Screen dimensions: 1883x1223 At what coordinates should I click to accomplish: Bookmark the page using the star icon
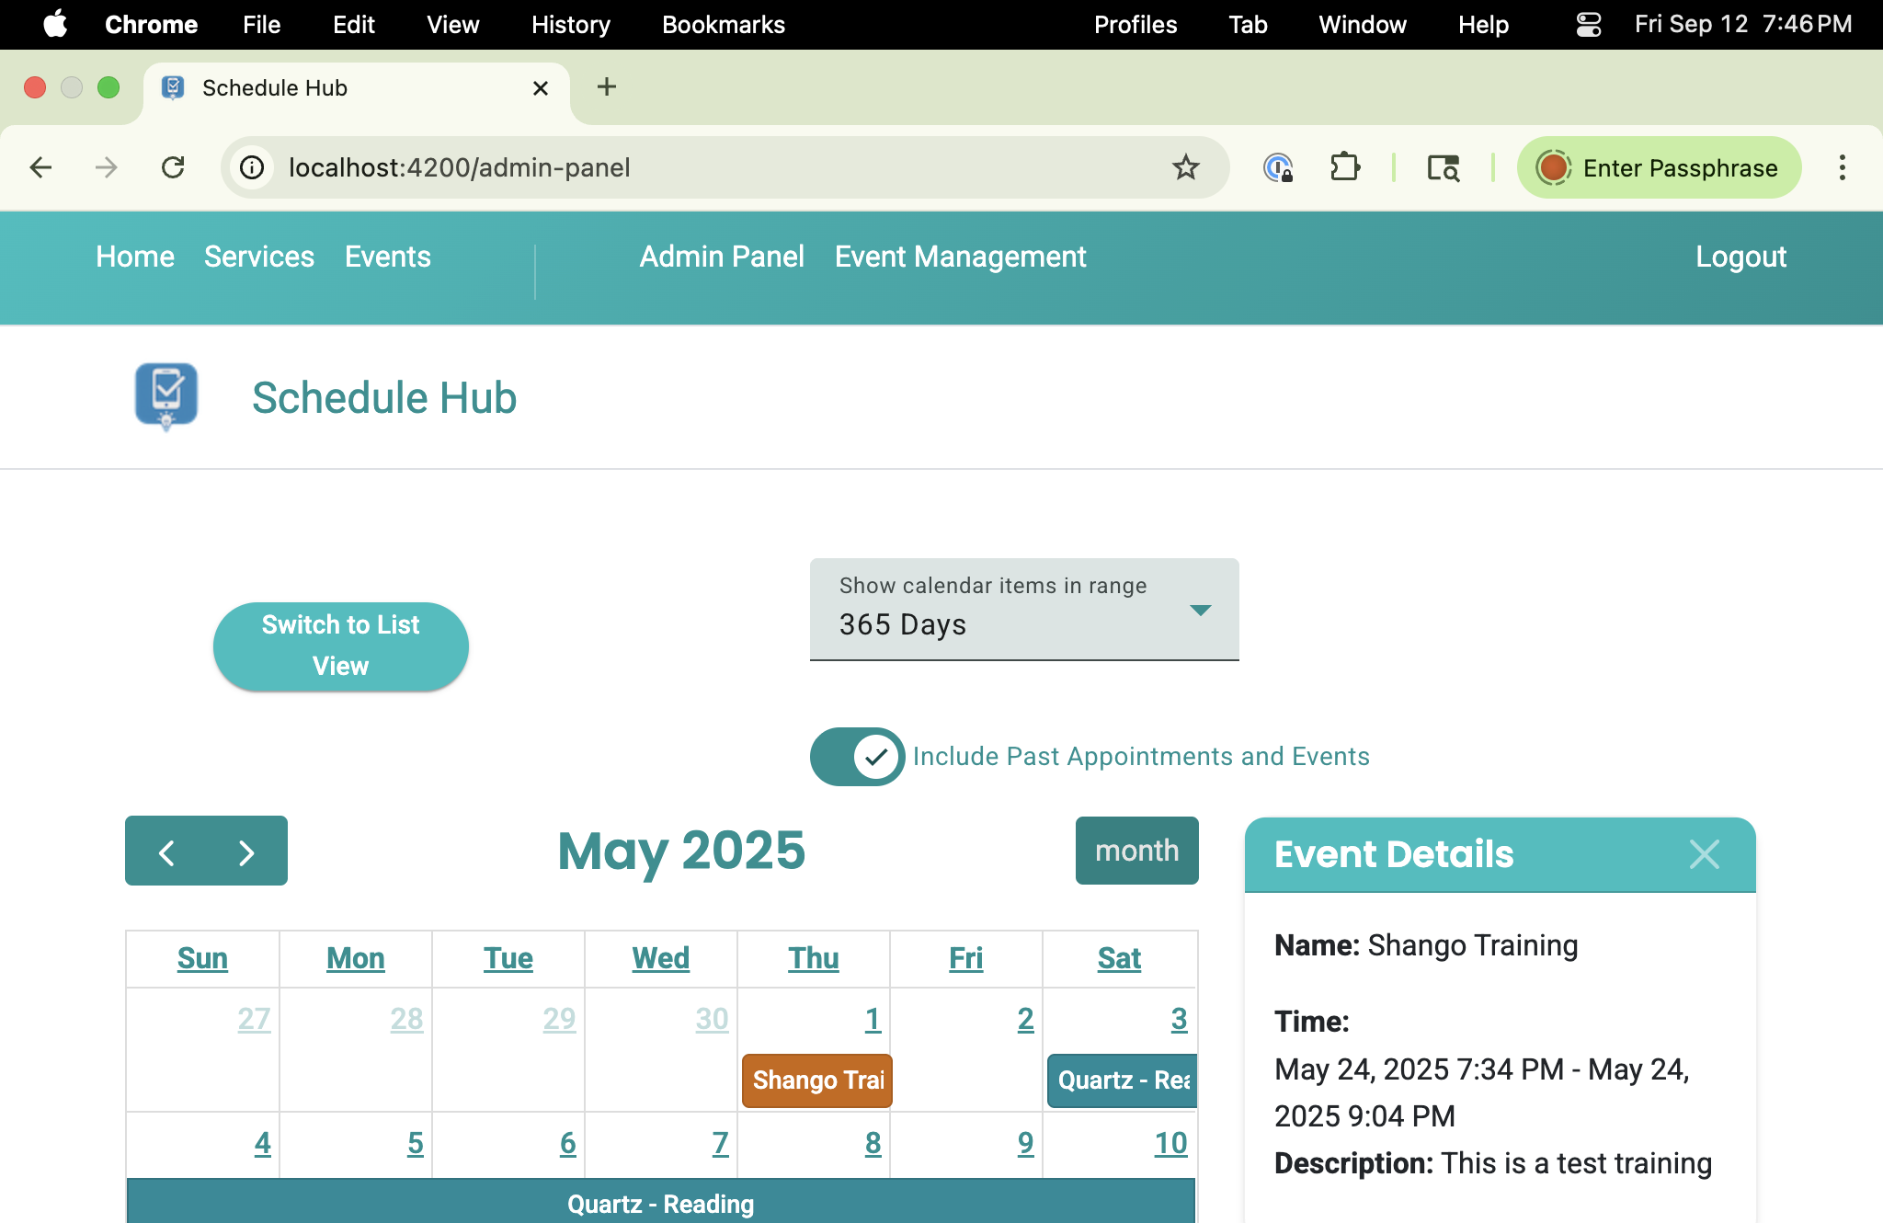click(1185, 167)
